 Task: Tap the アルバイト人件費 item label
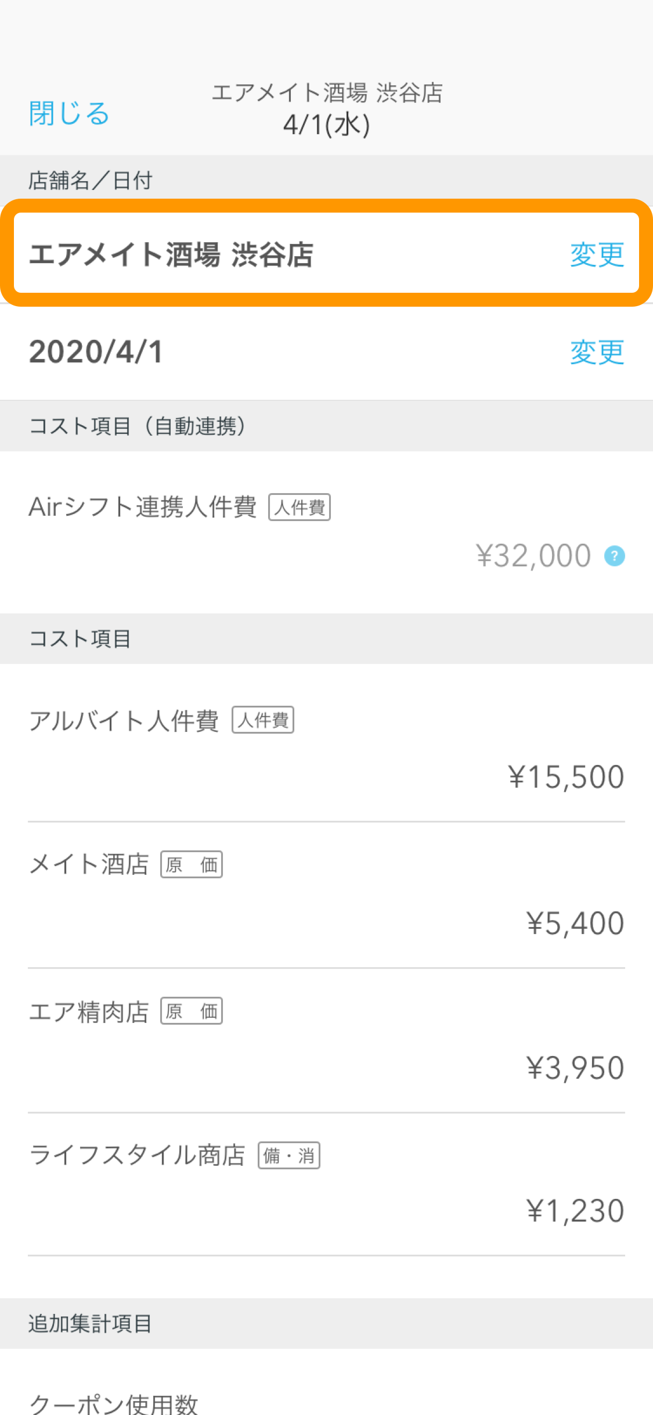(124, 720)
